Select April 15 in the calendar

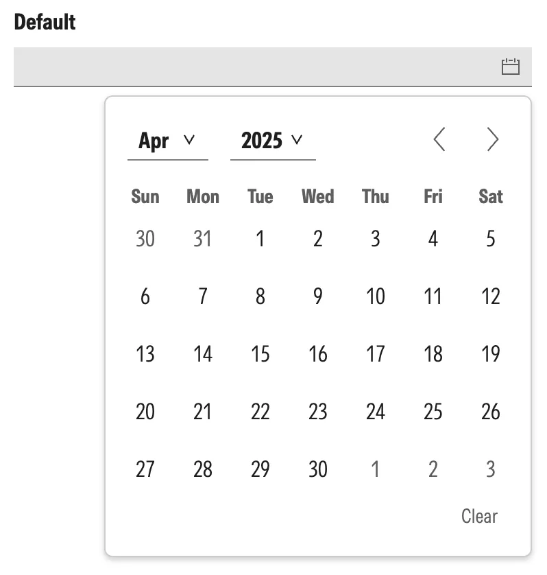point(260,354)
